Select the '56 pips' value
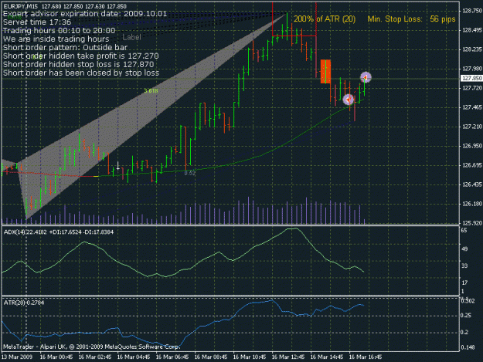Viewport: 483px width, 362px height. [x=443, y=19]
